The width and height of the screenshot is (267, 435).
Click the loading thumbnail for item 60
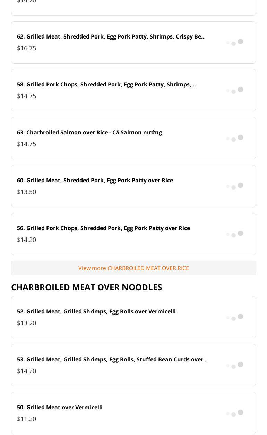pos(235,186)
